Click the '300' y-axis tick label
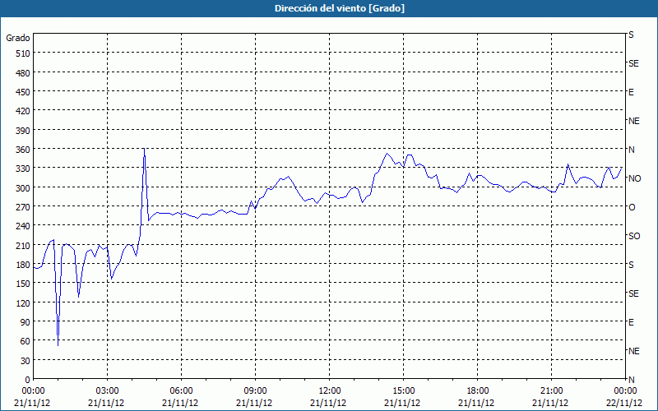 [x=24, y=188]
